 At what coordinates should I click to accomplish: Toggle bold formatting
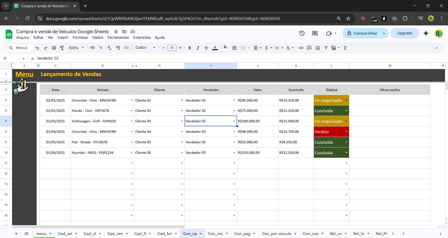tap(190, 48)
